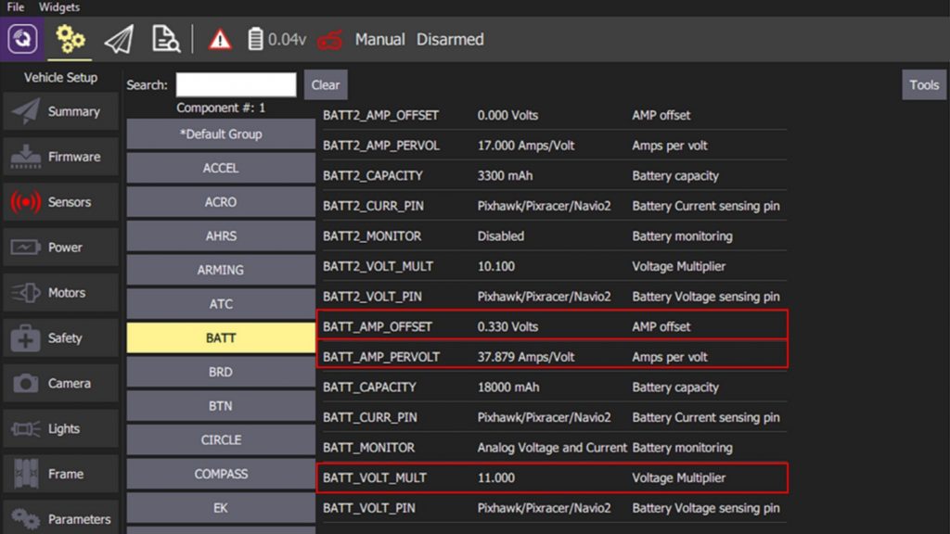Viewport: 950px width, 534px height.
Task: Edit the BATT2_CURR_PIN parameter
Action: coord(554,206)
